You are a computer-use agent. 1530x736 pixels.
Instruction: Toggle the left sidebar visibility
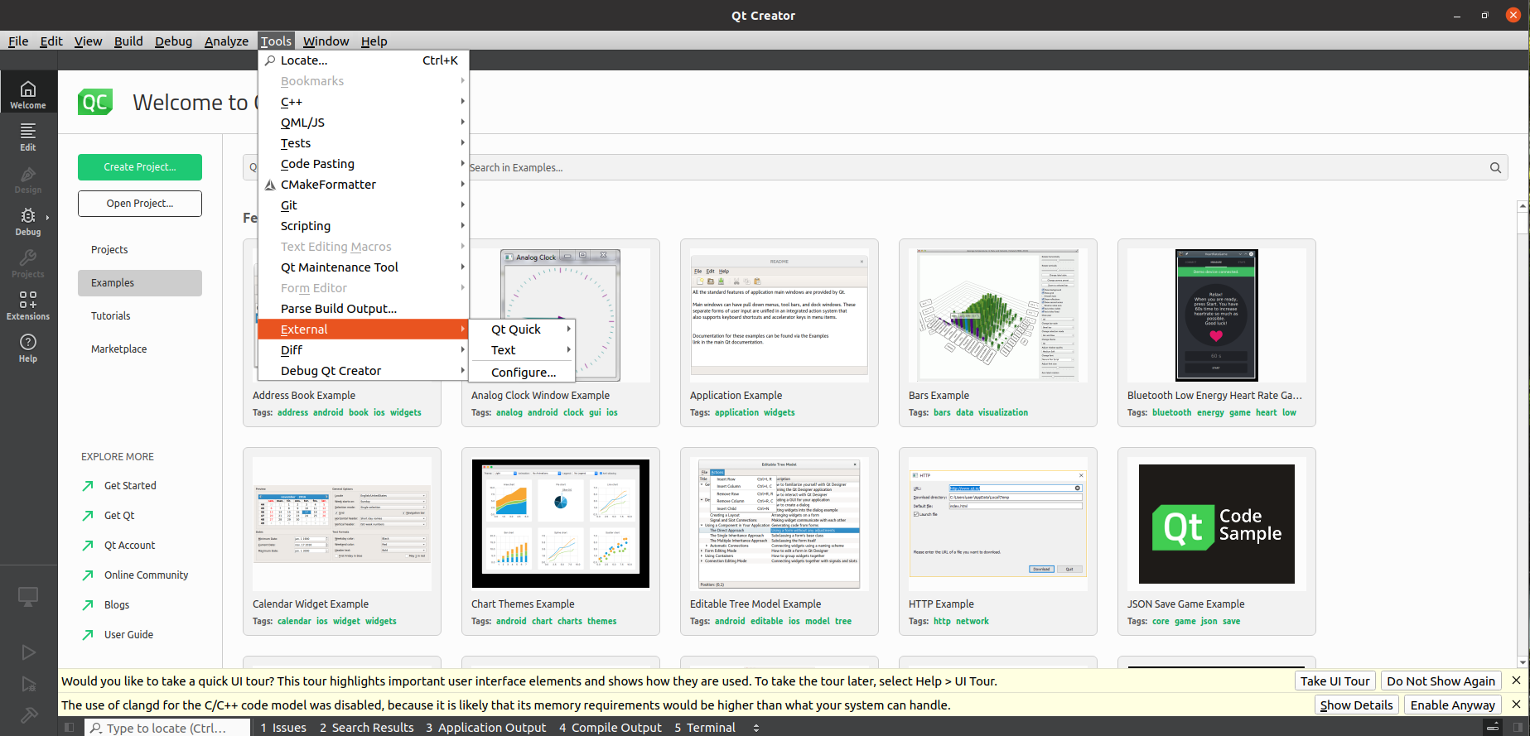tap(70, 728)
